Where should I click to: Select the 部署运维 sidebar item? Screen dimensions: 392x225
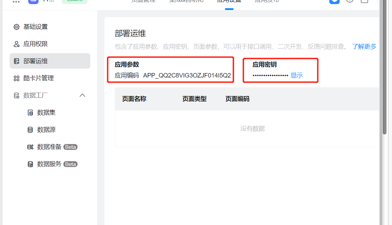[x=50, y=61]
